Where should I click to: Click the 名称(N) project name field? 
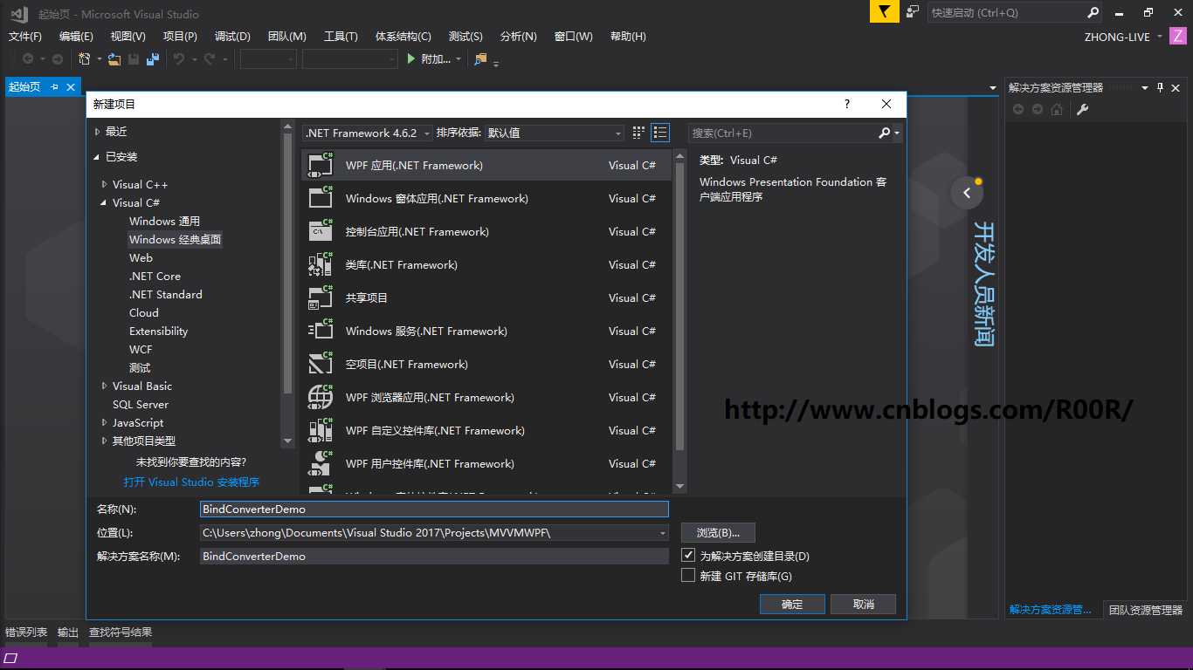tap(434, 509)
